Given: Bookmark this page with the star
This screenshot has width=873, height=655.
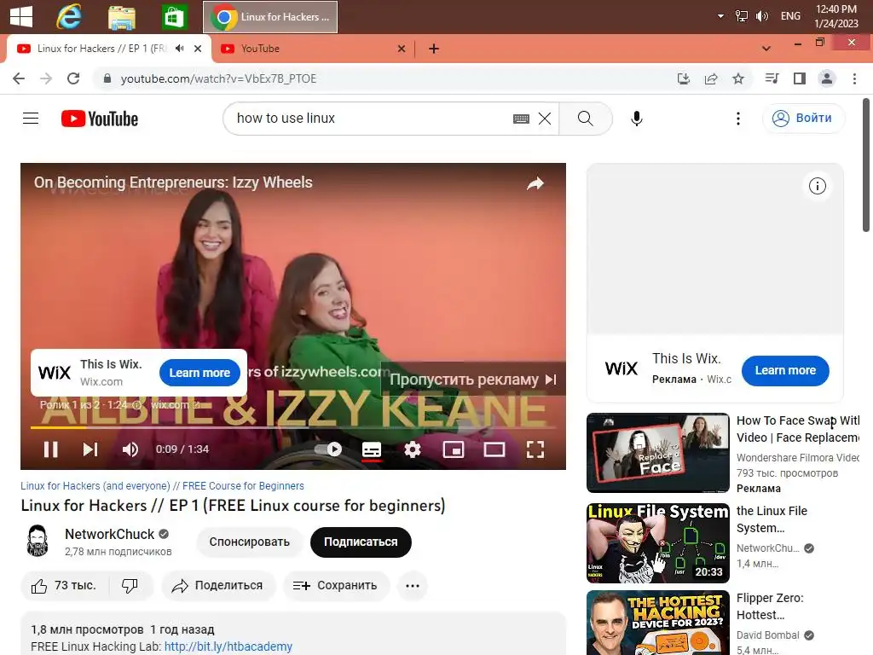Looking at the screenshot, I should pyautogui.click(x=738, y=78).
